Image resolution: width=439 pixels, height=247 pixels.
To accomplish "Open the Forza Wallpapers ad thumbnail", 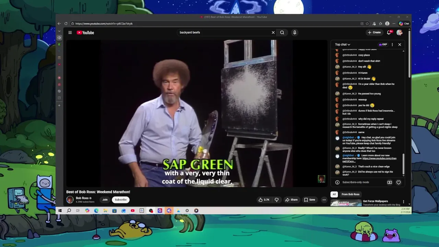I will point(346,203).
